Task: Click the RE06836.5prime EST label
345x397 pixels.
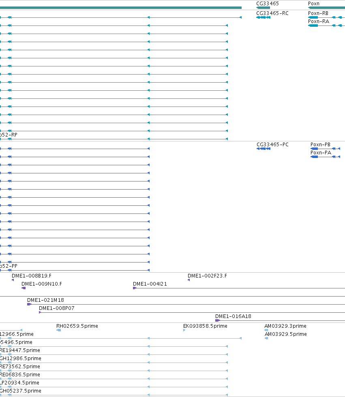Action: tap(20, 374)
